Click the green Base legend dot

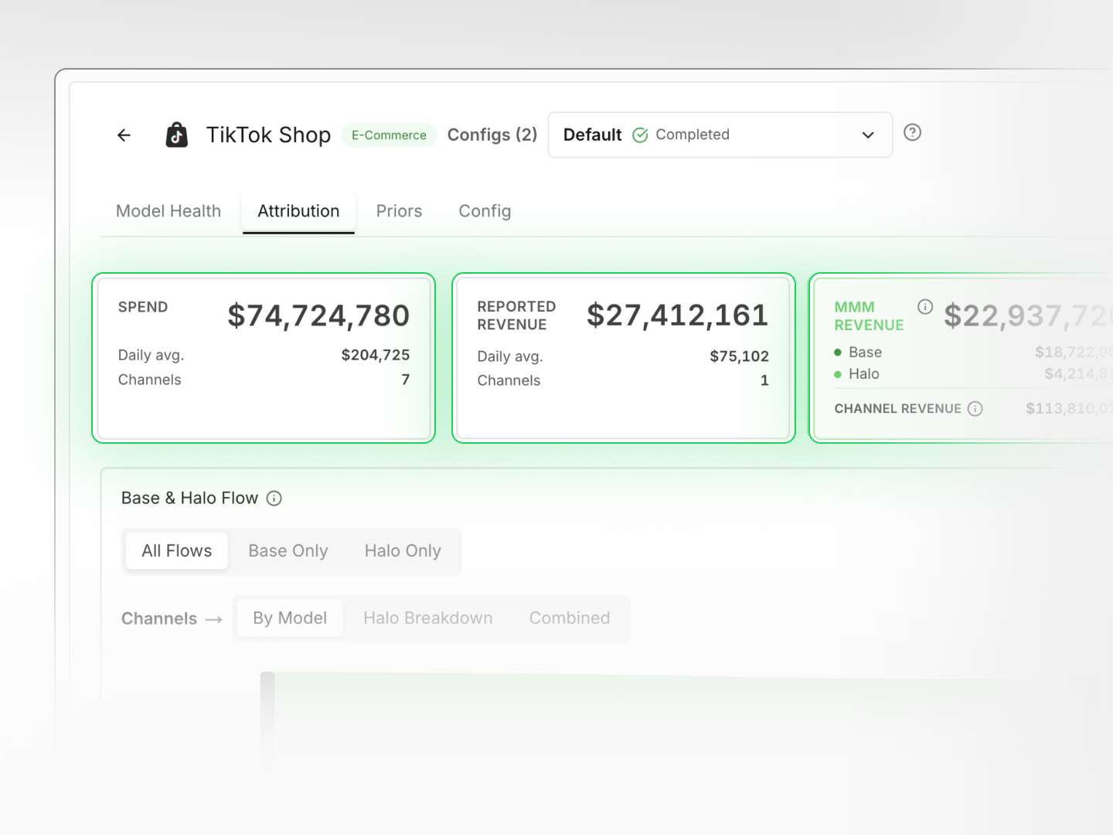(x=838, y=353)
